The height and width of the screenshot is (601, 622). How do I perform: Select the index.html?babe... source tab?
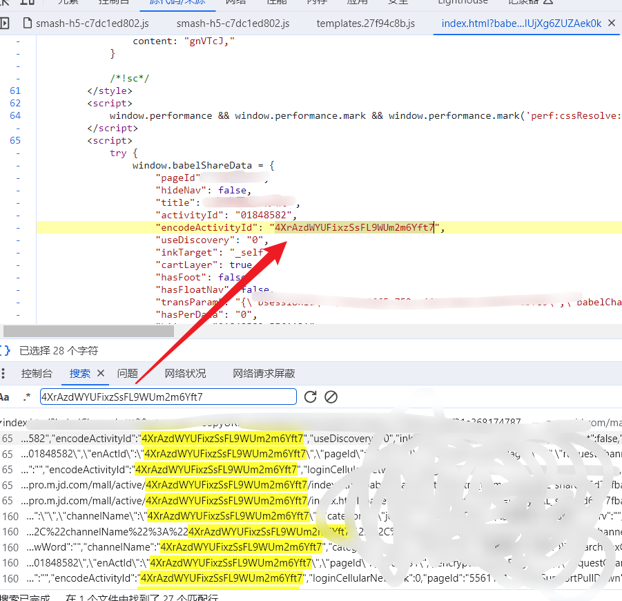click(521, 23)
